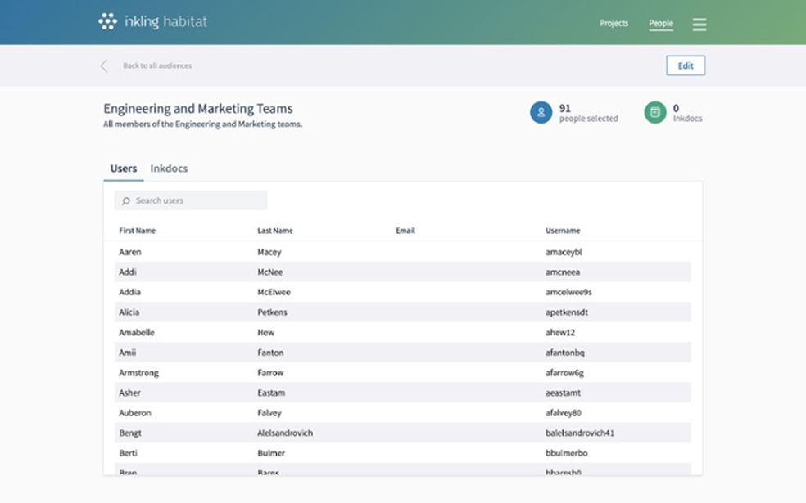The width and height of the screenshot is (806, 503).
Task: Click the username apetkensdt
Action: click(566, 312)
